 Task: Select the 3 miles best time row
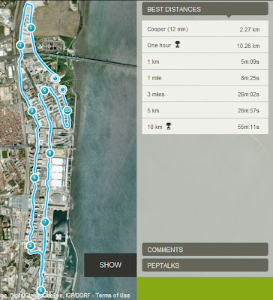pyautogui.click(x=205, y=94)
